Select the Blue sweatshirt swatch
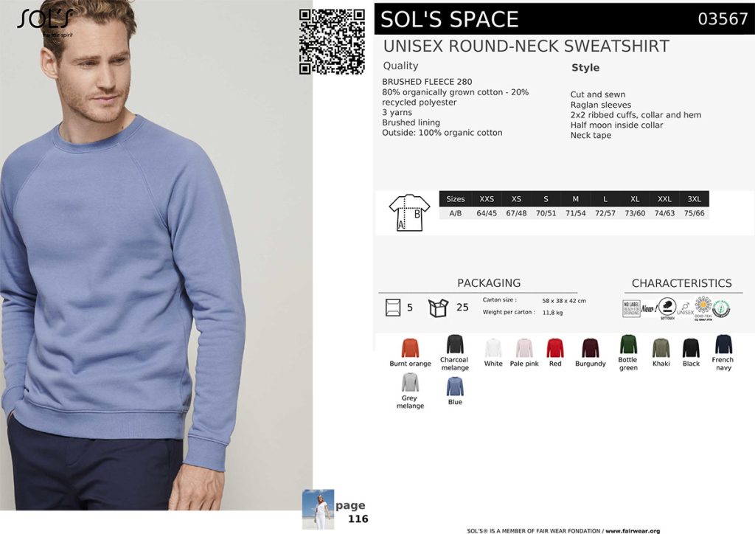This screenshot has width=755, height=534. [x=454, y=386]
